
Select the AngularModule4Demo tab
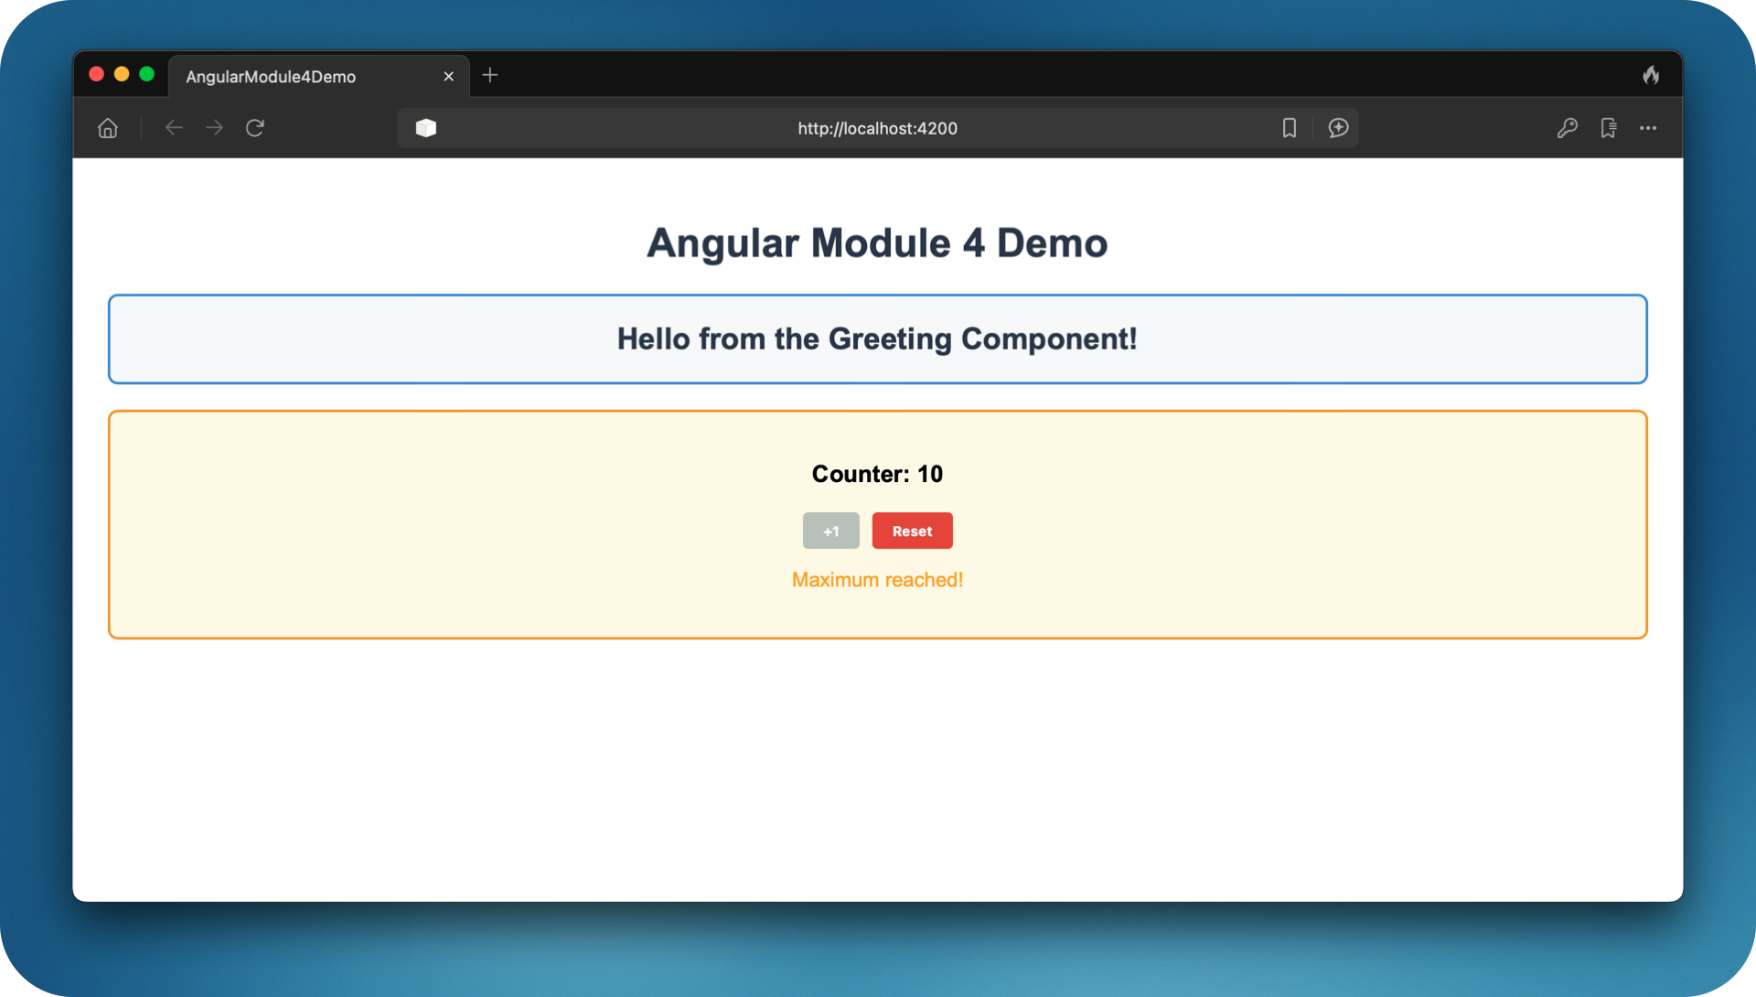click(272, 77)
